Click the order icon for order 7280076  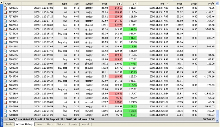6,8
